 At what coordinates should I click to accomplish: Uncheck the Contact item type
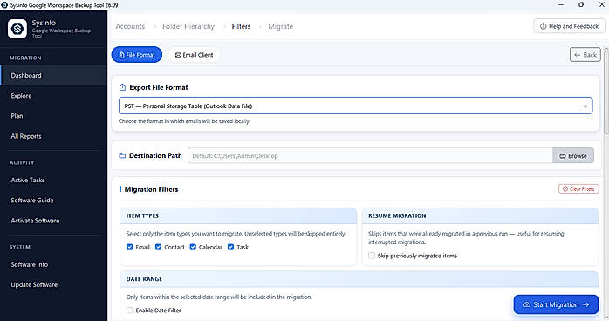click(159, 247)
